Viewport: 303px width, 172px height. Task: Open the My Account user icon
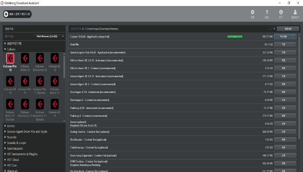pyautogui.click(x=295, y=14)
